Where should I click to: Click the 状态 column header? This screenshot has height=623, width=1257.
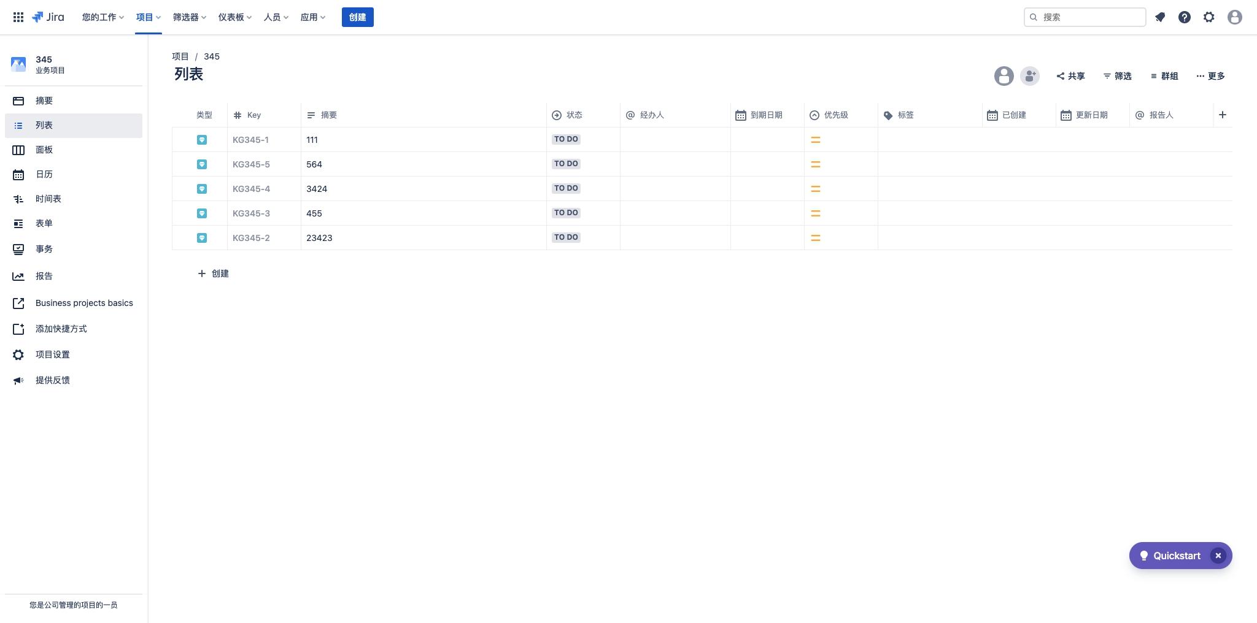point(583,115)
